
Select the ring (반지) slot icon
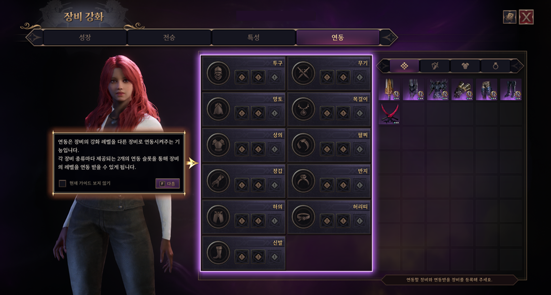[x=303, y=181]
